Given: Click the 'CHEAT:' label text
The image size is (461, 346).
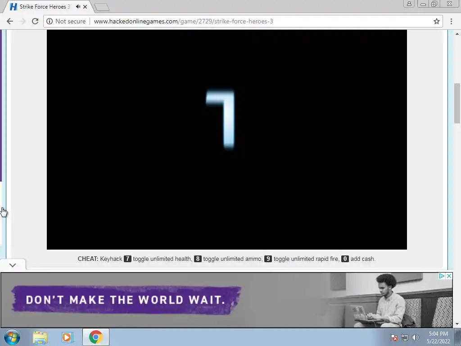Looking at the screenshot, I should [88, 259].
